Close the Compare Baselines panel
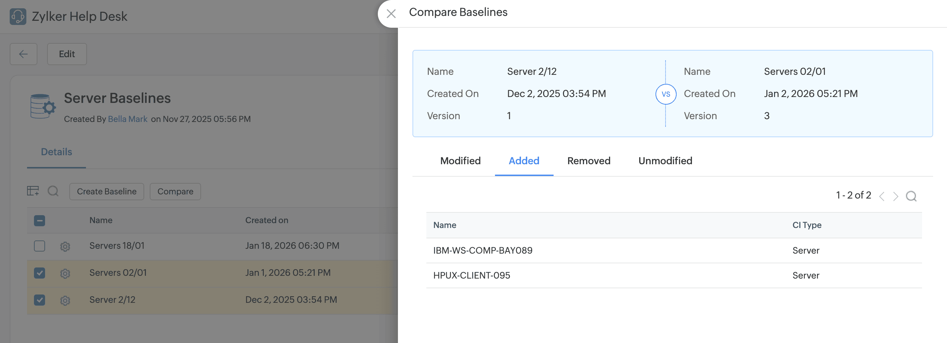The image size is (947, 343). pos(391,14)
